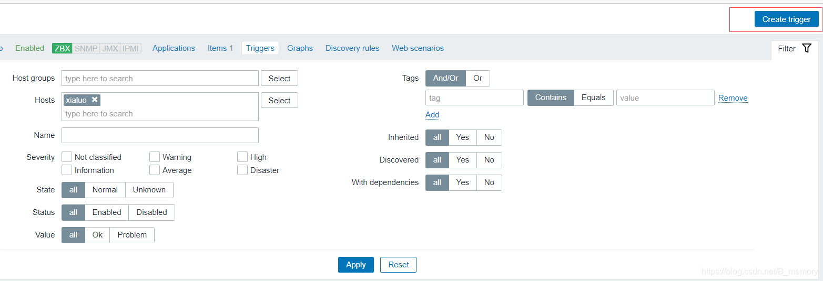823x281 pixels.
Task: Click Select next to Hosts
Action: click(x=279, y=100)
